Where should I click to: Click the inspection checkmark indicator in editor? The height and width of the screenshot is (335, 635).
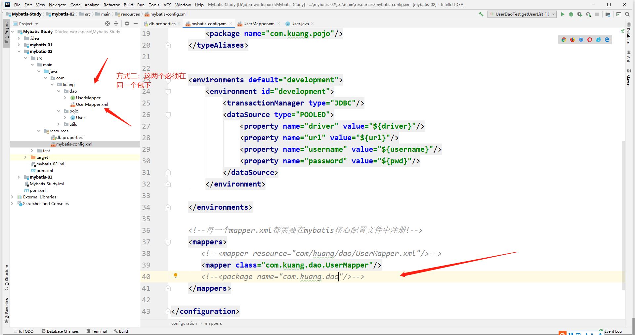coord(623,31)
